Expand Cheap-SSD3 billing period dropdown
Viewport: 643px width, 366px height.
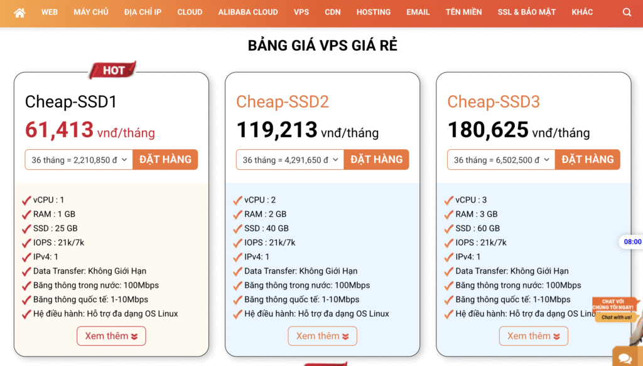[501, 160]
